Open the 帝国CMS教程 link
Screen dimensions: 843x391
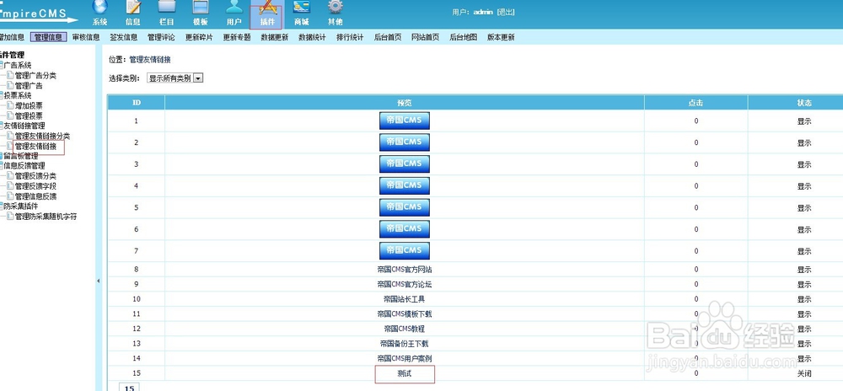(405, 329)
